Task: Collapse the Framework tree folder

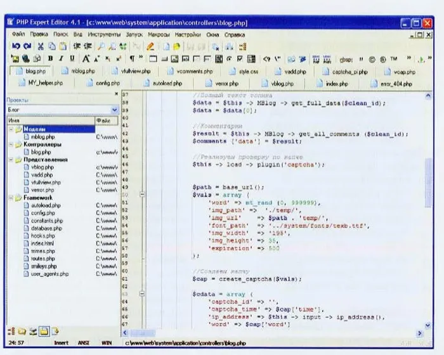Action: coord(11,198)
